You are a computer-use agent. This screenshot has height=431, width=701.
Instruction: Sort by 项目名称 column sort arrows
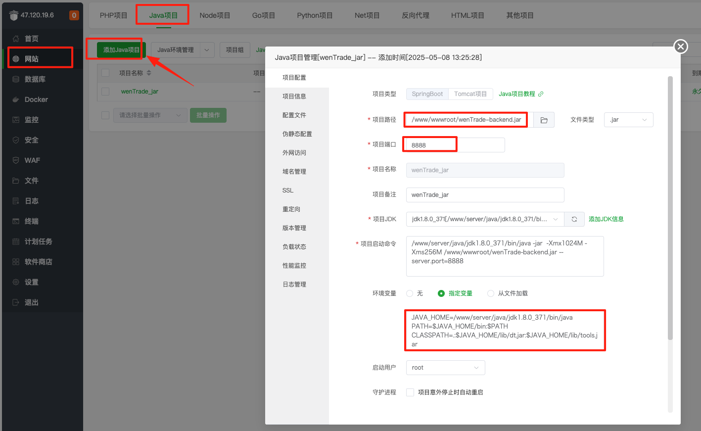tap(149, 73)
